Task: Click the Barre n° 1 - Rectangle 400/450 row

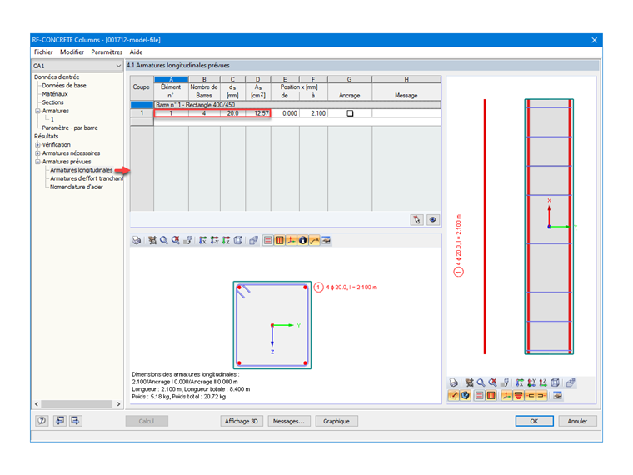Action: click(x=297, y=105)
